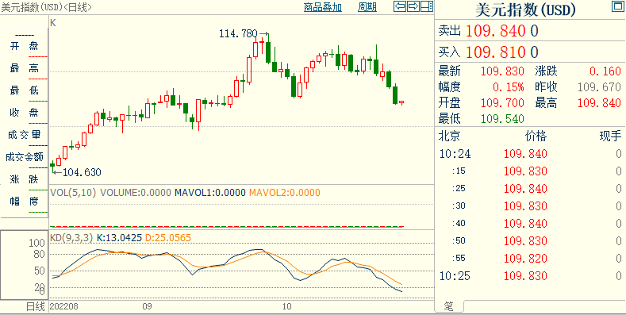Screen dimensions: 626x315
Task: Toggle the split panel layout icon
Action: (427, 6)
